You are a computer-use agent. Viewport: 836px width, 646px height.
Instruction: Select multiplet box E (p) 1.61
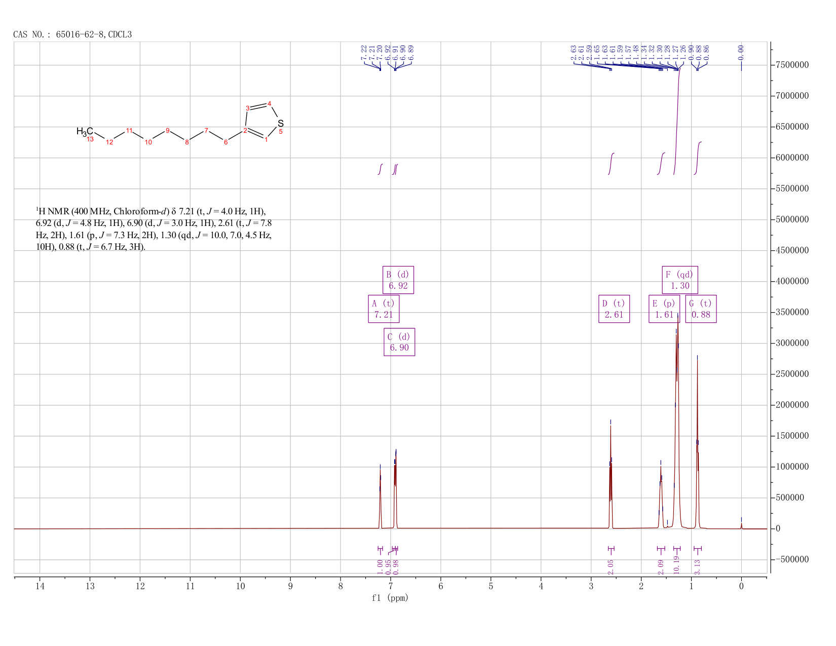click(x=664, y=309)
